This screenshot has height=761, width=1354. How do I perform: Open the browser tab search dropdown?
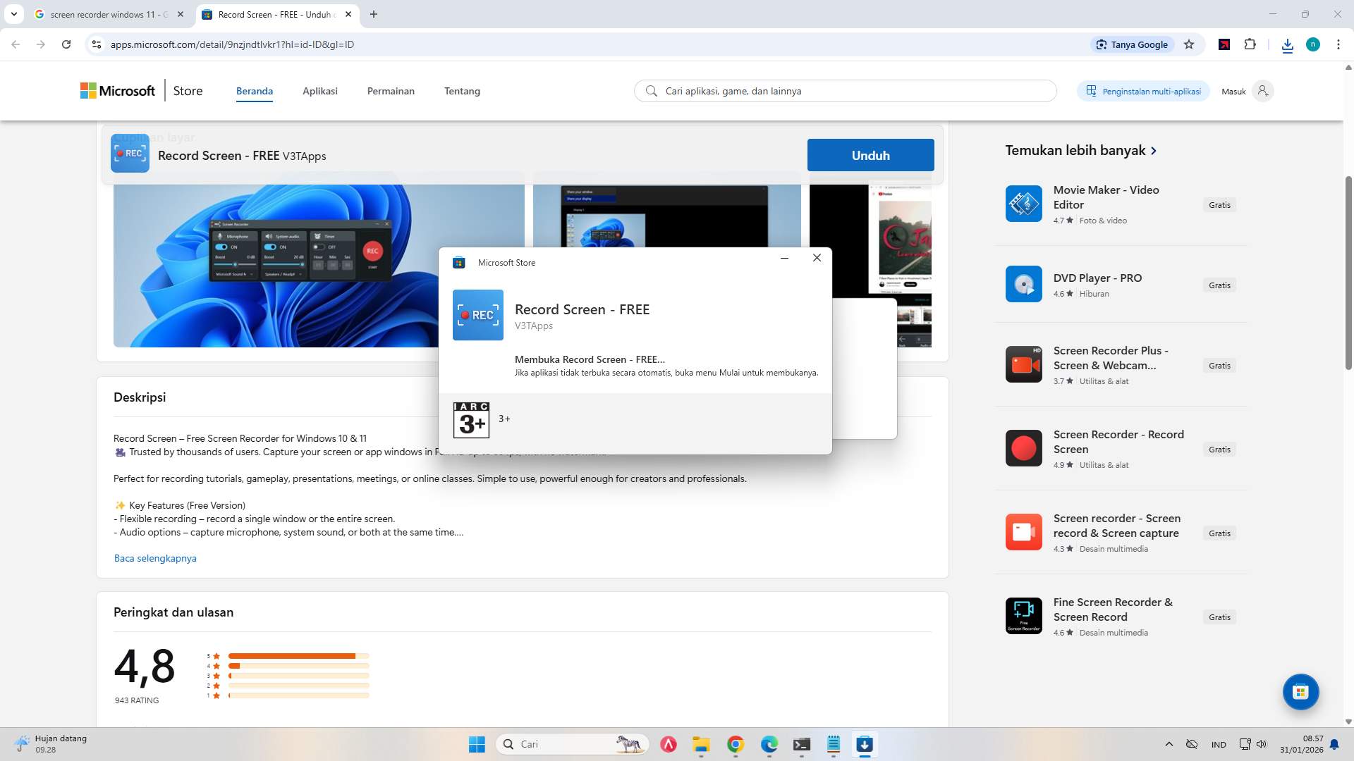click(x=14, y=14)
